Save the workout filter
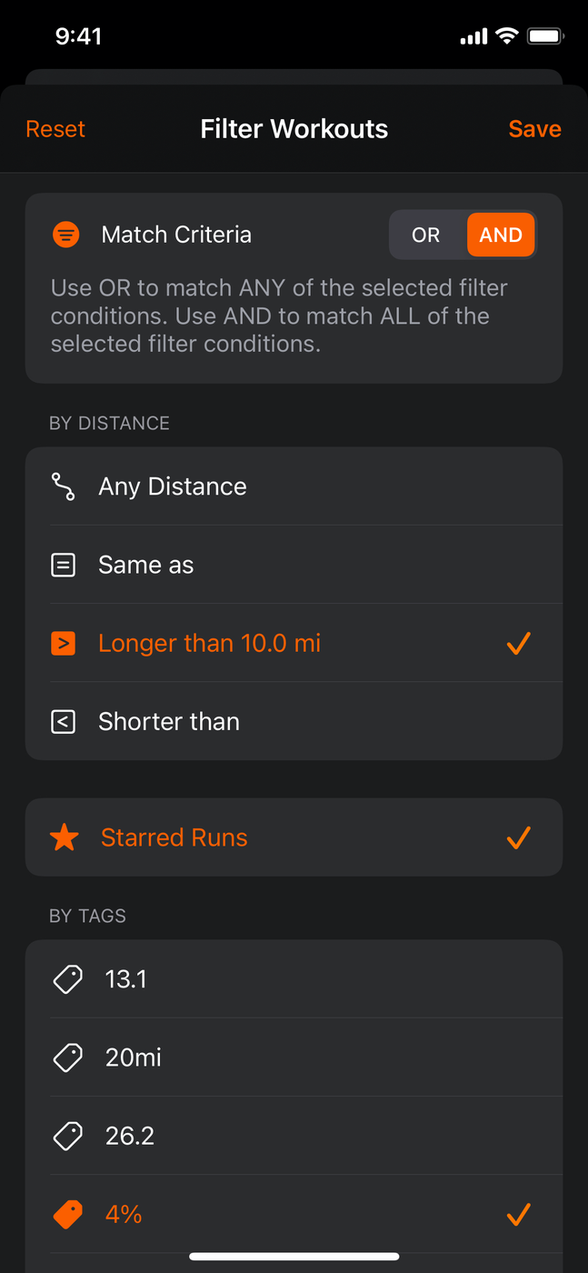The image size is (588, 1273). pos(534,129)
